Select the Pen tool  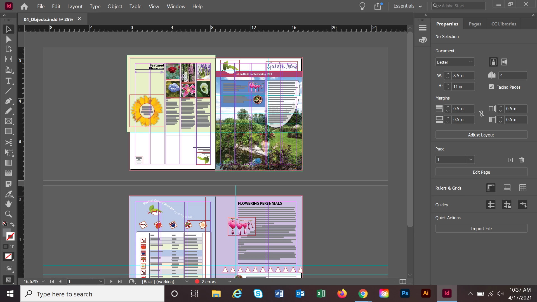8,101
